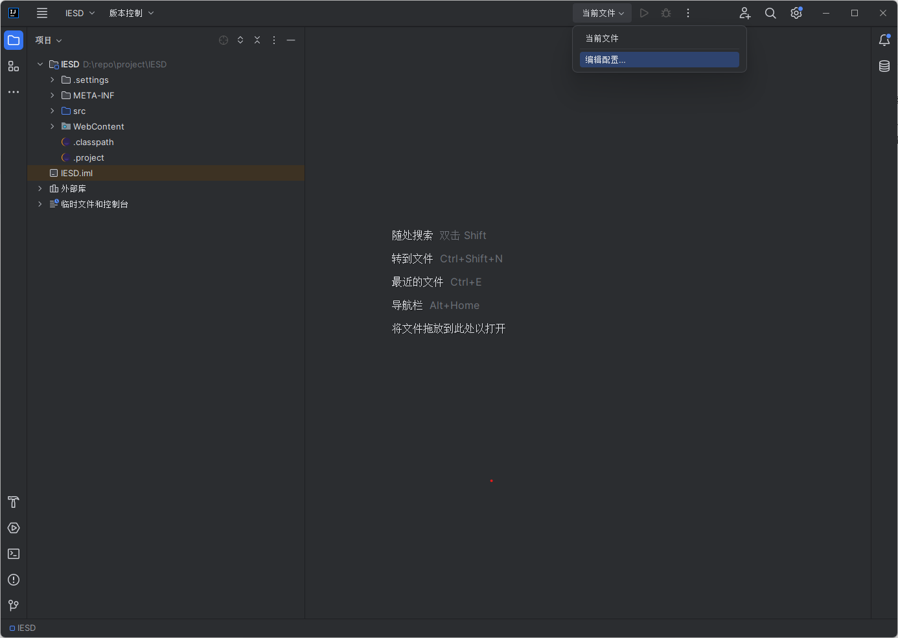
Task: Click the Search Everywhere magnifier icon
Action: click(770, 13)
